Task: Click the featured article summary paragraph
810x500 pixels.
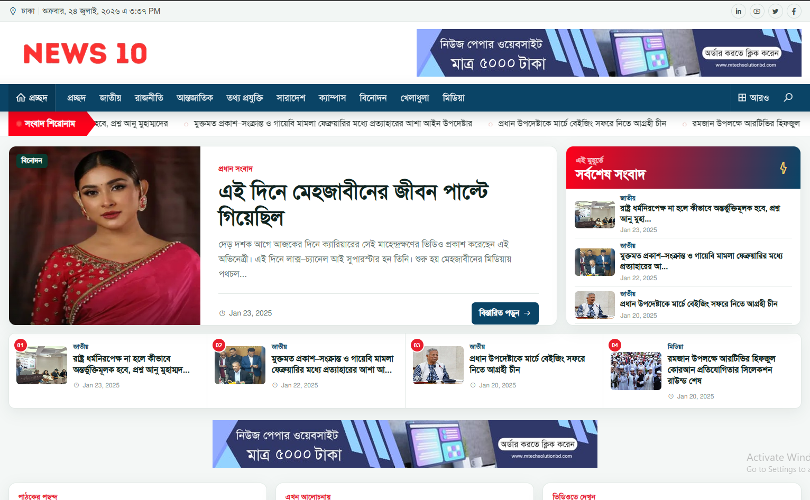Action: click(x=365, y=259)
